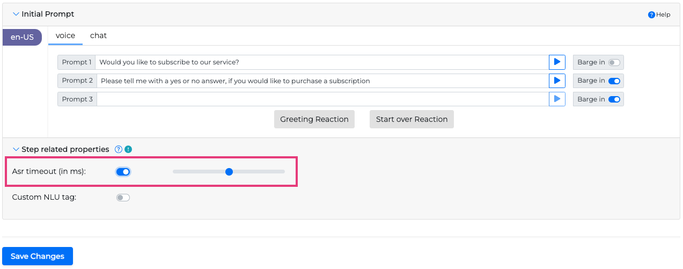Turn off Barge in for Prompt 3
The image size is (683, 269).
614,99
